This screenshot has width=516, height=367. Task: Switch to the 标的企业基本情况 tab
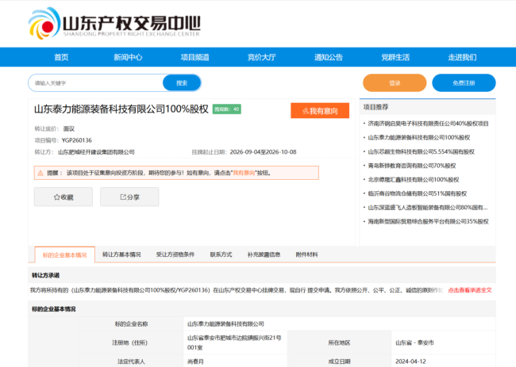pos(65,255)
